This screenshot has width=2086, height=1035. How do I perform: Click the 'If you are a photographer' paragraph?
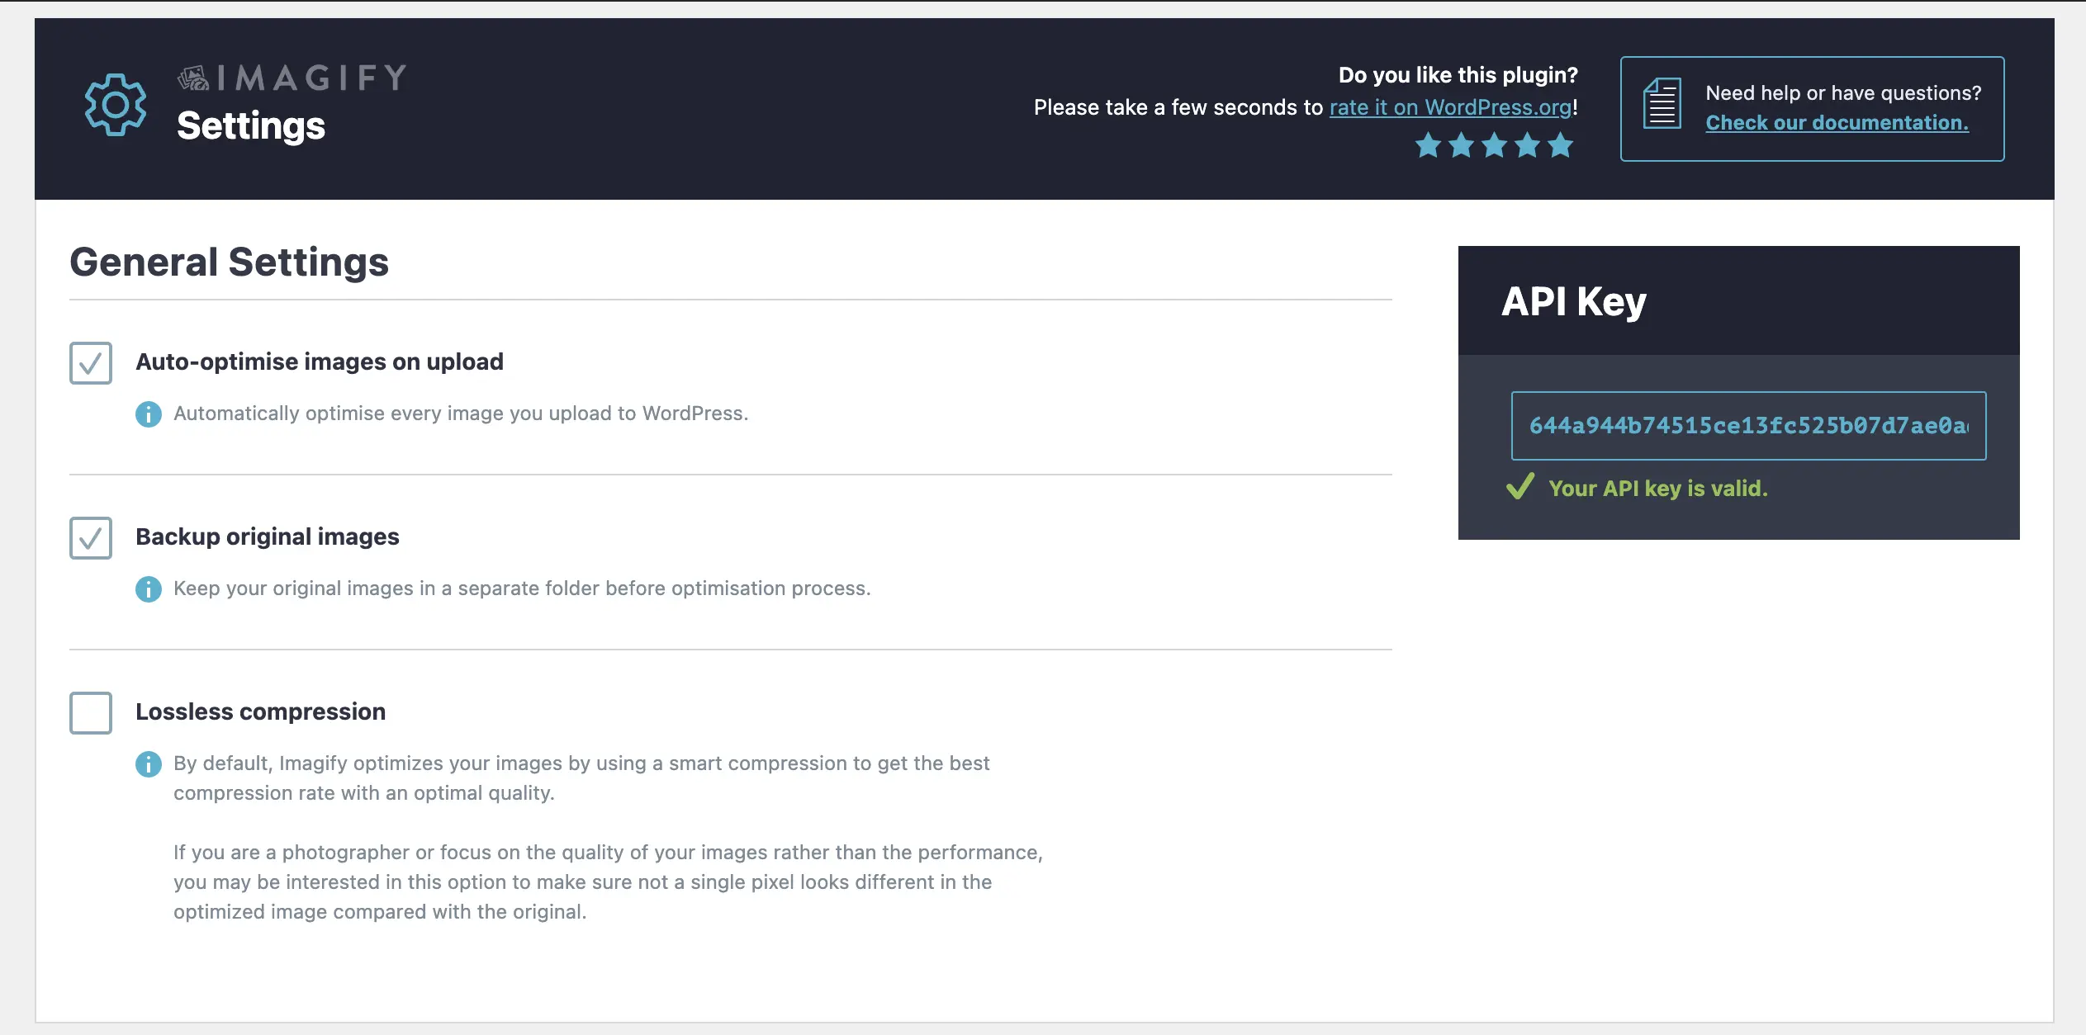coord(608,882)
